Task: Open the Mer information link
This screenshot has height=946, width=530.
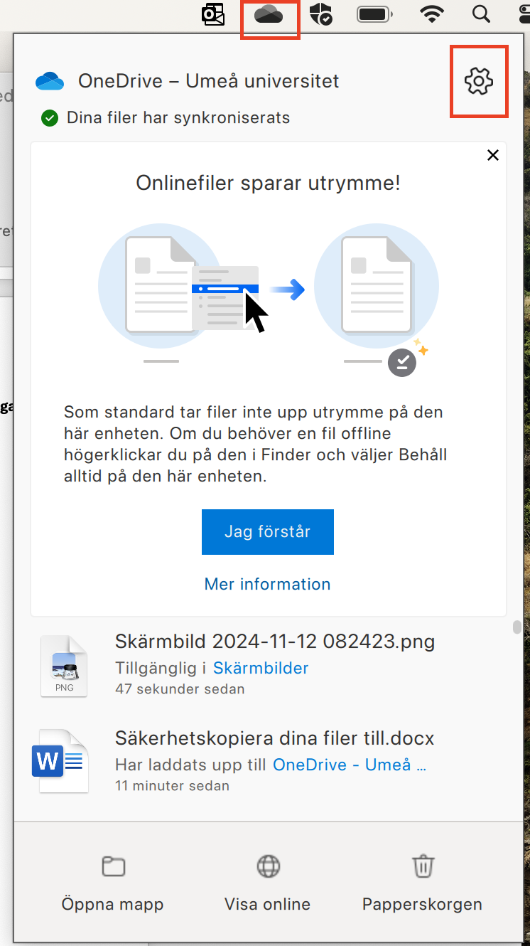Action: 268,584
